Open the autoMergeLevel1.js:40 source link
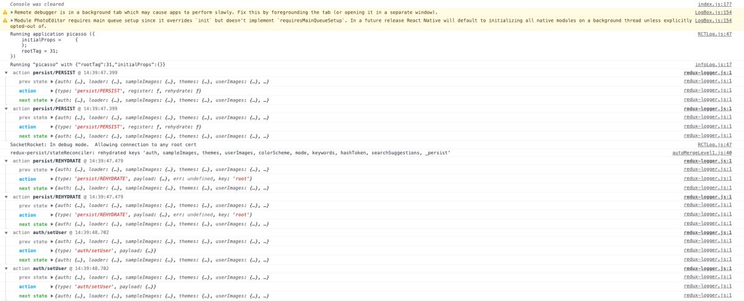Image resolution: width=744 pixels, height=301 pixels. pos(702,152)
